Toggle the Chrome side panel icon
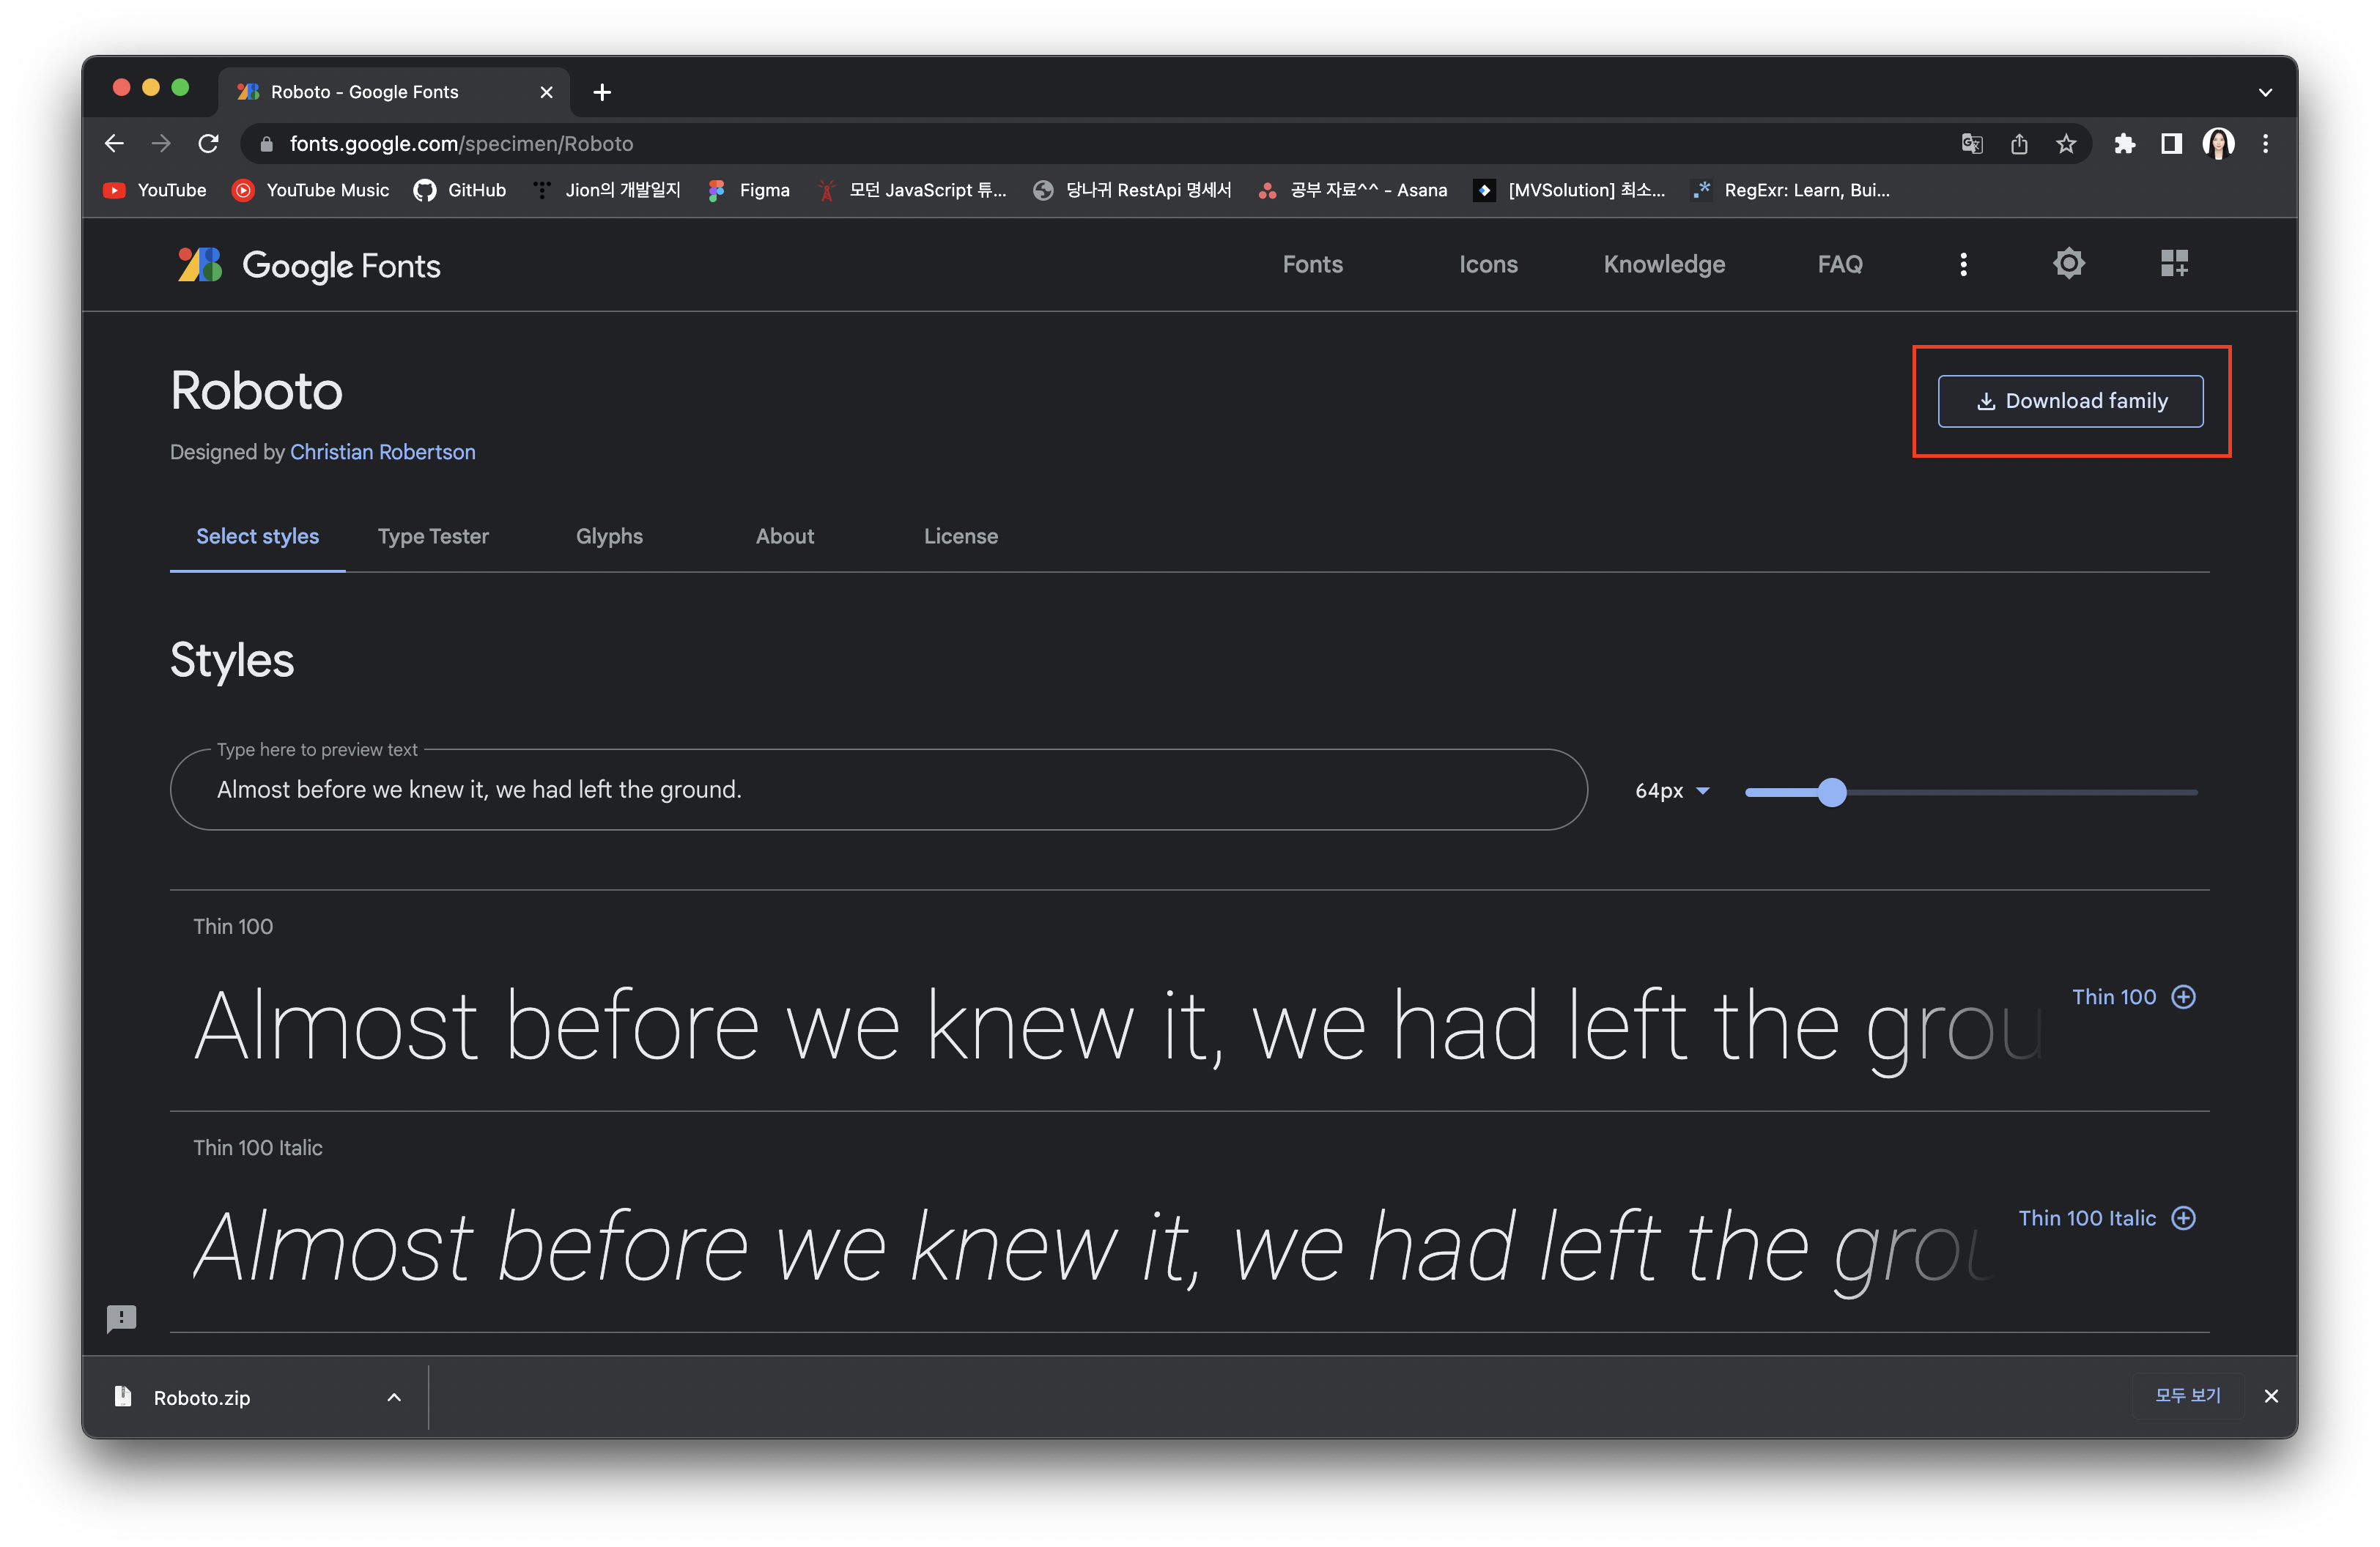 pos(2170,144)
